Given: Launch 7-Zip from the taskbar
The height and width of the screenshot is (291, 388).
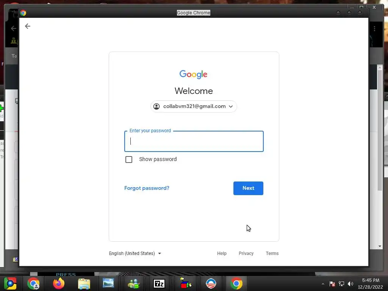Looking at the screenshot, I should pos(159,283).
